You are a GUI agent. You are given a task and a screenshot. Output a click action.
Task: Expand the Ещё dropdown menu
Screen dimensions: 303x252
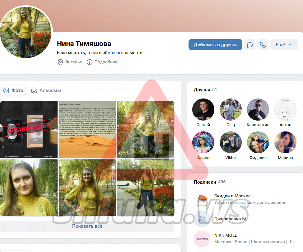pyautogui.click(x=284, y=45)
